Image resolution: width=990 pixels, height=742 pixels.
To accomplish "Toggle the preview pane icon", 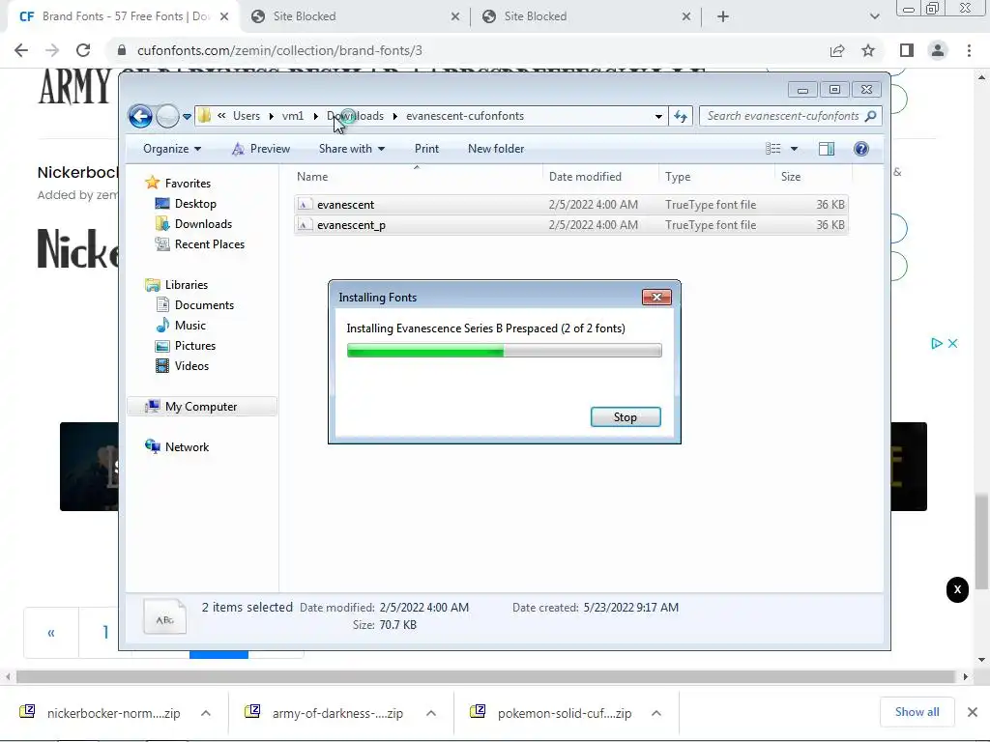I will [827, 149].
